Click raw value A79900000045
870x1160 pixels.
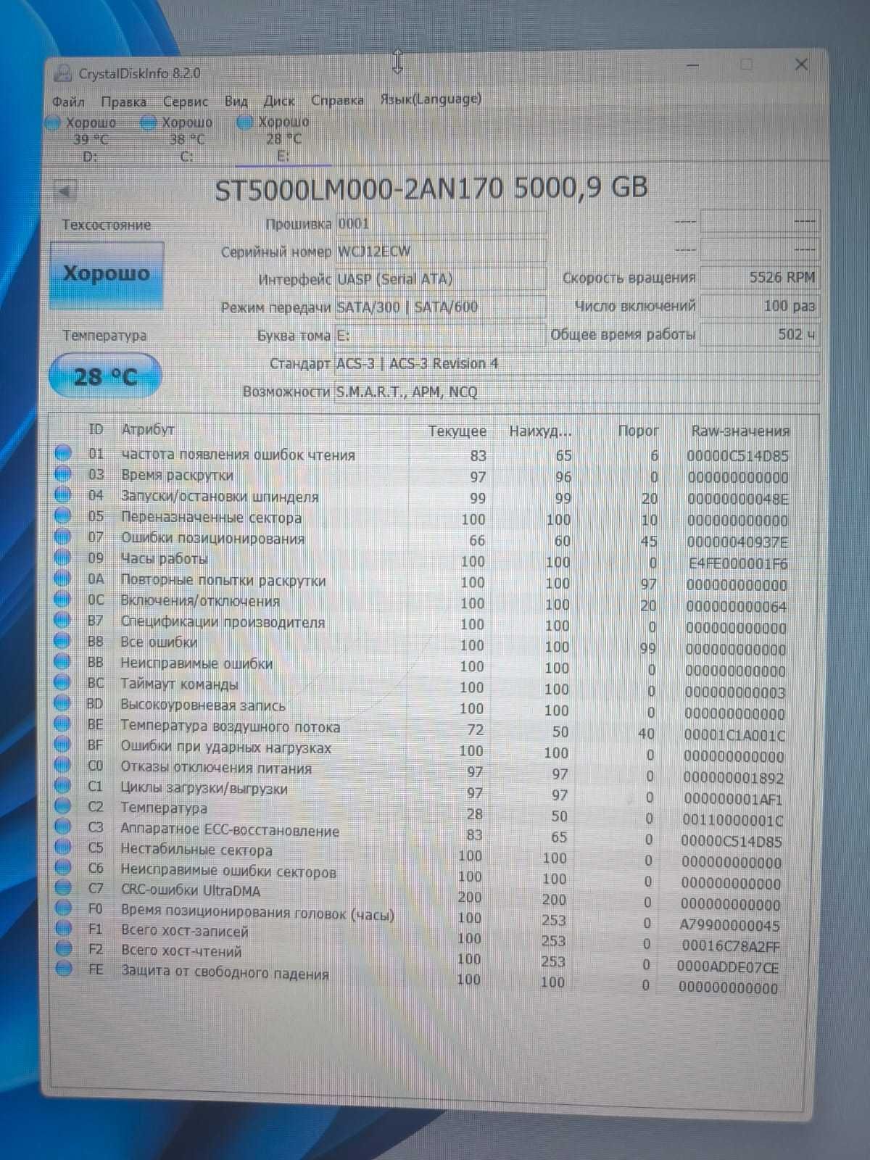point(730,925)
